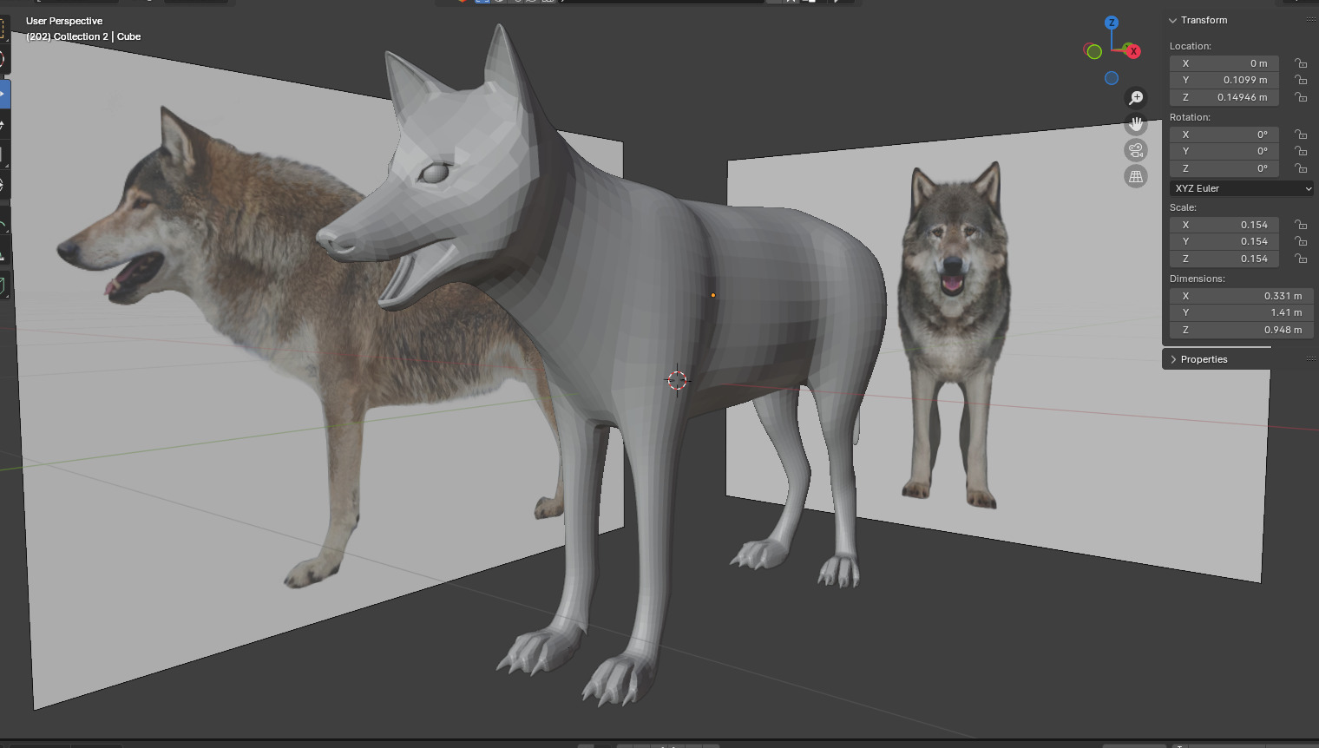
Task: Toggle lock for Rotation Y
Action: click(1301, 151)
